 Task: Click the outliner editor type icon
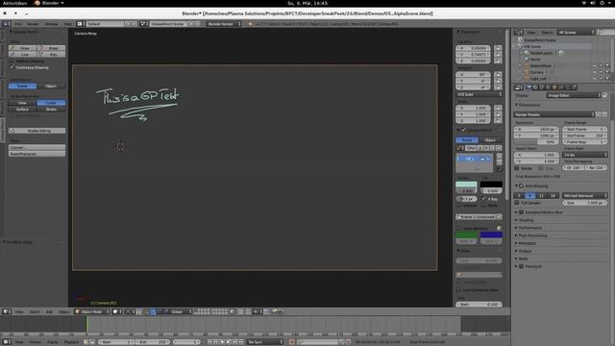point(519,32)
